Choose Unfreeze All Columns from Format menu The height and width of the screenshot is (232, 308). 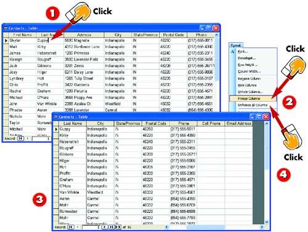(253, 105)
